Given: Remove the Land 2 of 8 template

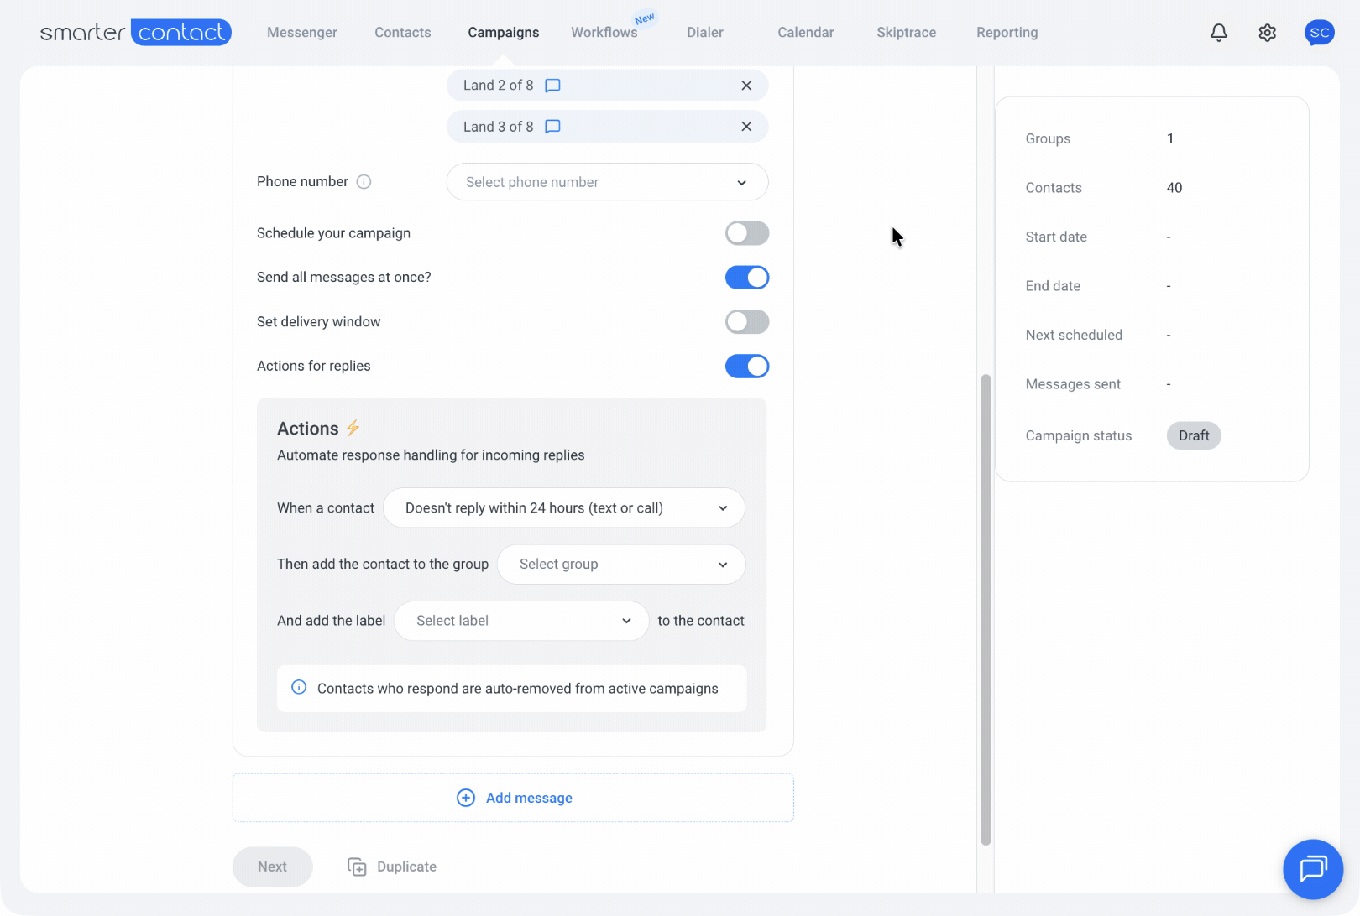Looking at the screenshot, I should coord(746,86).
